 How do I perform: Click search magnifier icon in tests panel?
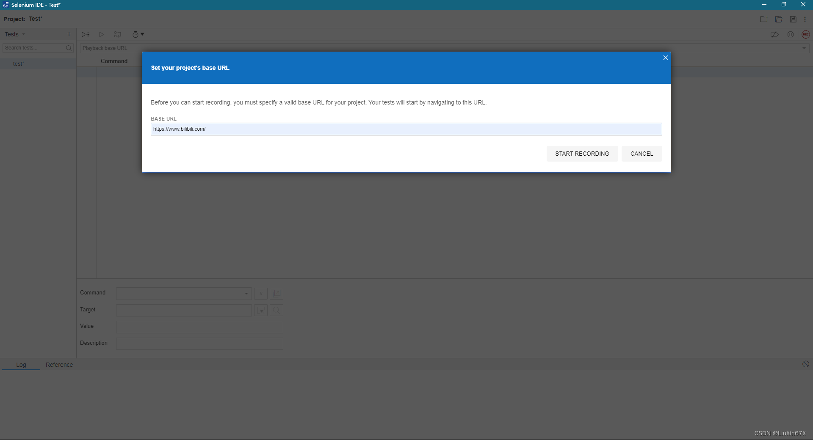pos(69,48)
